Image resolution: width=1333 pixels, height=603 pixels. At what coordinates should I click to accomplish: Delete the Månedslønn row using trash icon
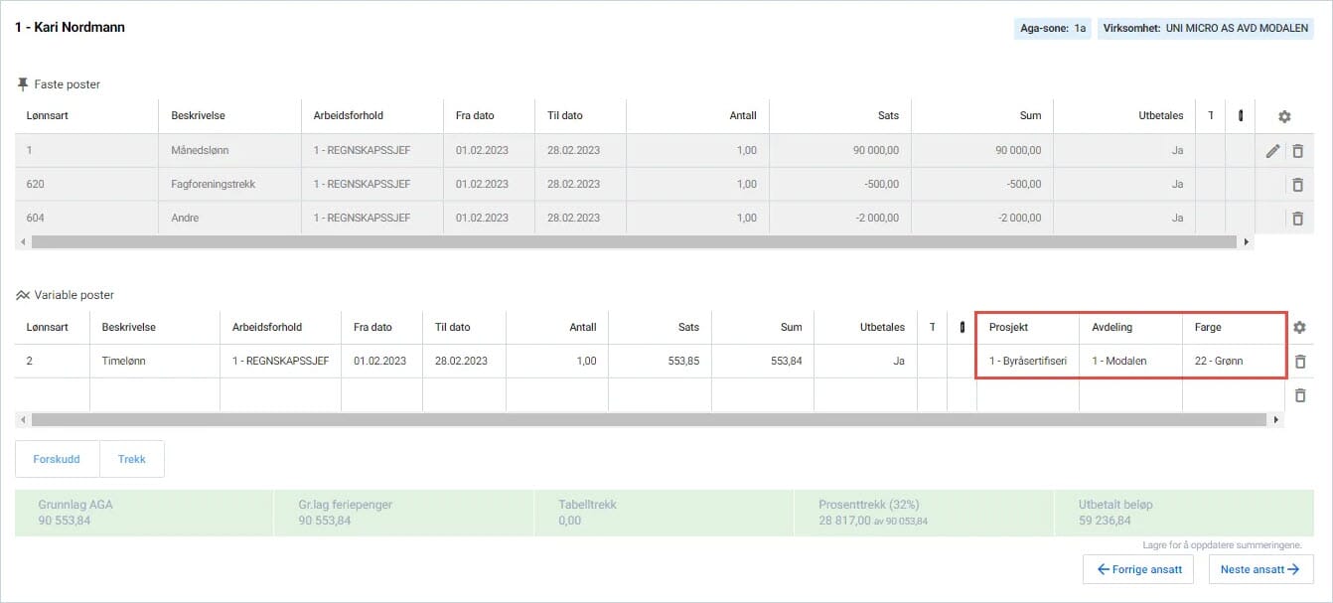click(1297, 151)
